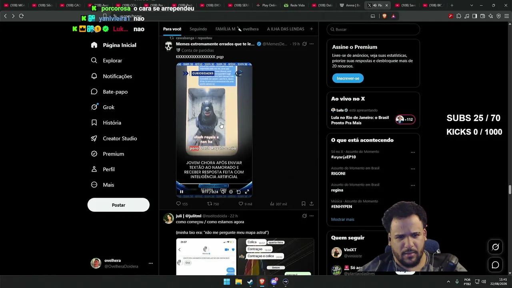Open Bate-papo messages
Image resolution: width=512 pixels, height=288 pixels.
tap(109, 92)
